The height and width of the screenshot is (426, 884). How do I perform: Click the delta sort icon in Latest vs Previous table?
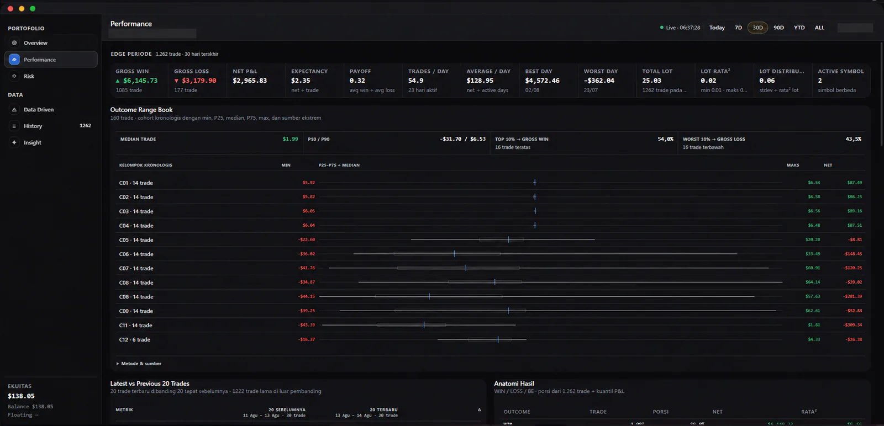tap(479, 410)
